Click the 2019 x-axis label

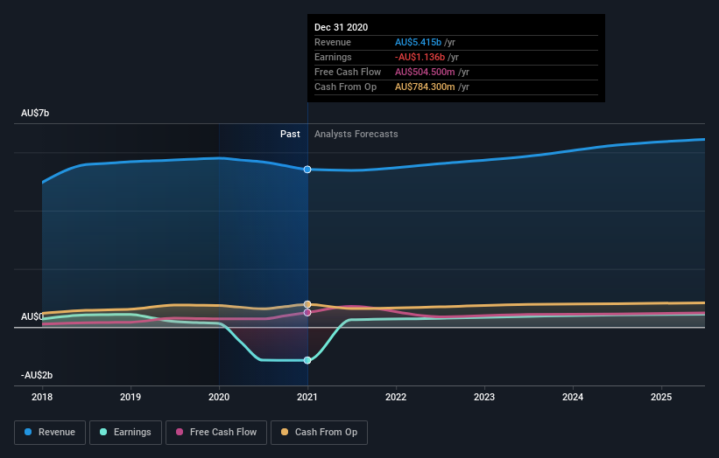click(x=130, y=397)
